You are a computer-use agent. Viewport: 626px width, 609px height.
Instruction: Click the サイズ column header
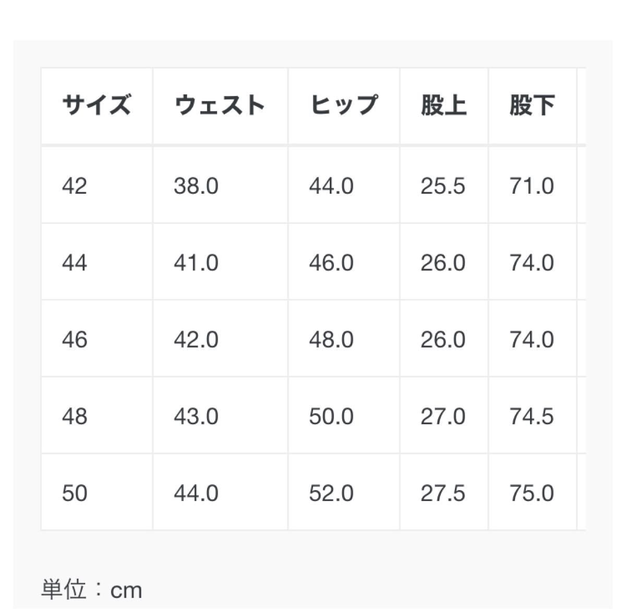(x=97, y=105)
